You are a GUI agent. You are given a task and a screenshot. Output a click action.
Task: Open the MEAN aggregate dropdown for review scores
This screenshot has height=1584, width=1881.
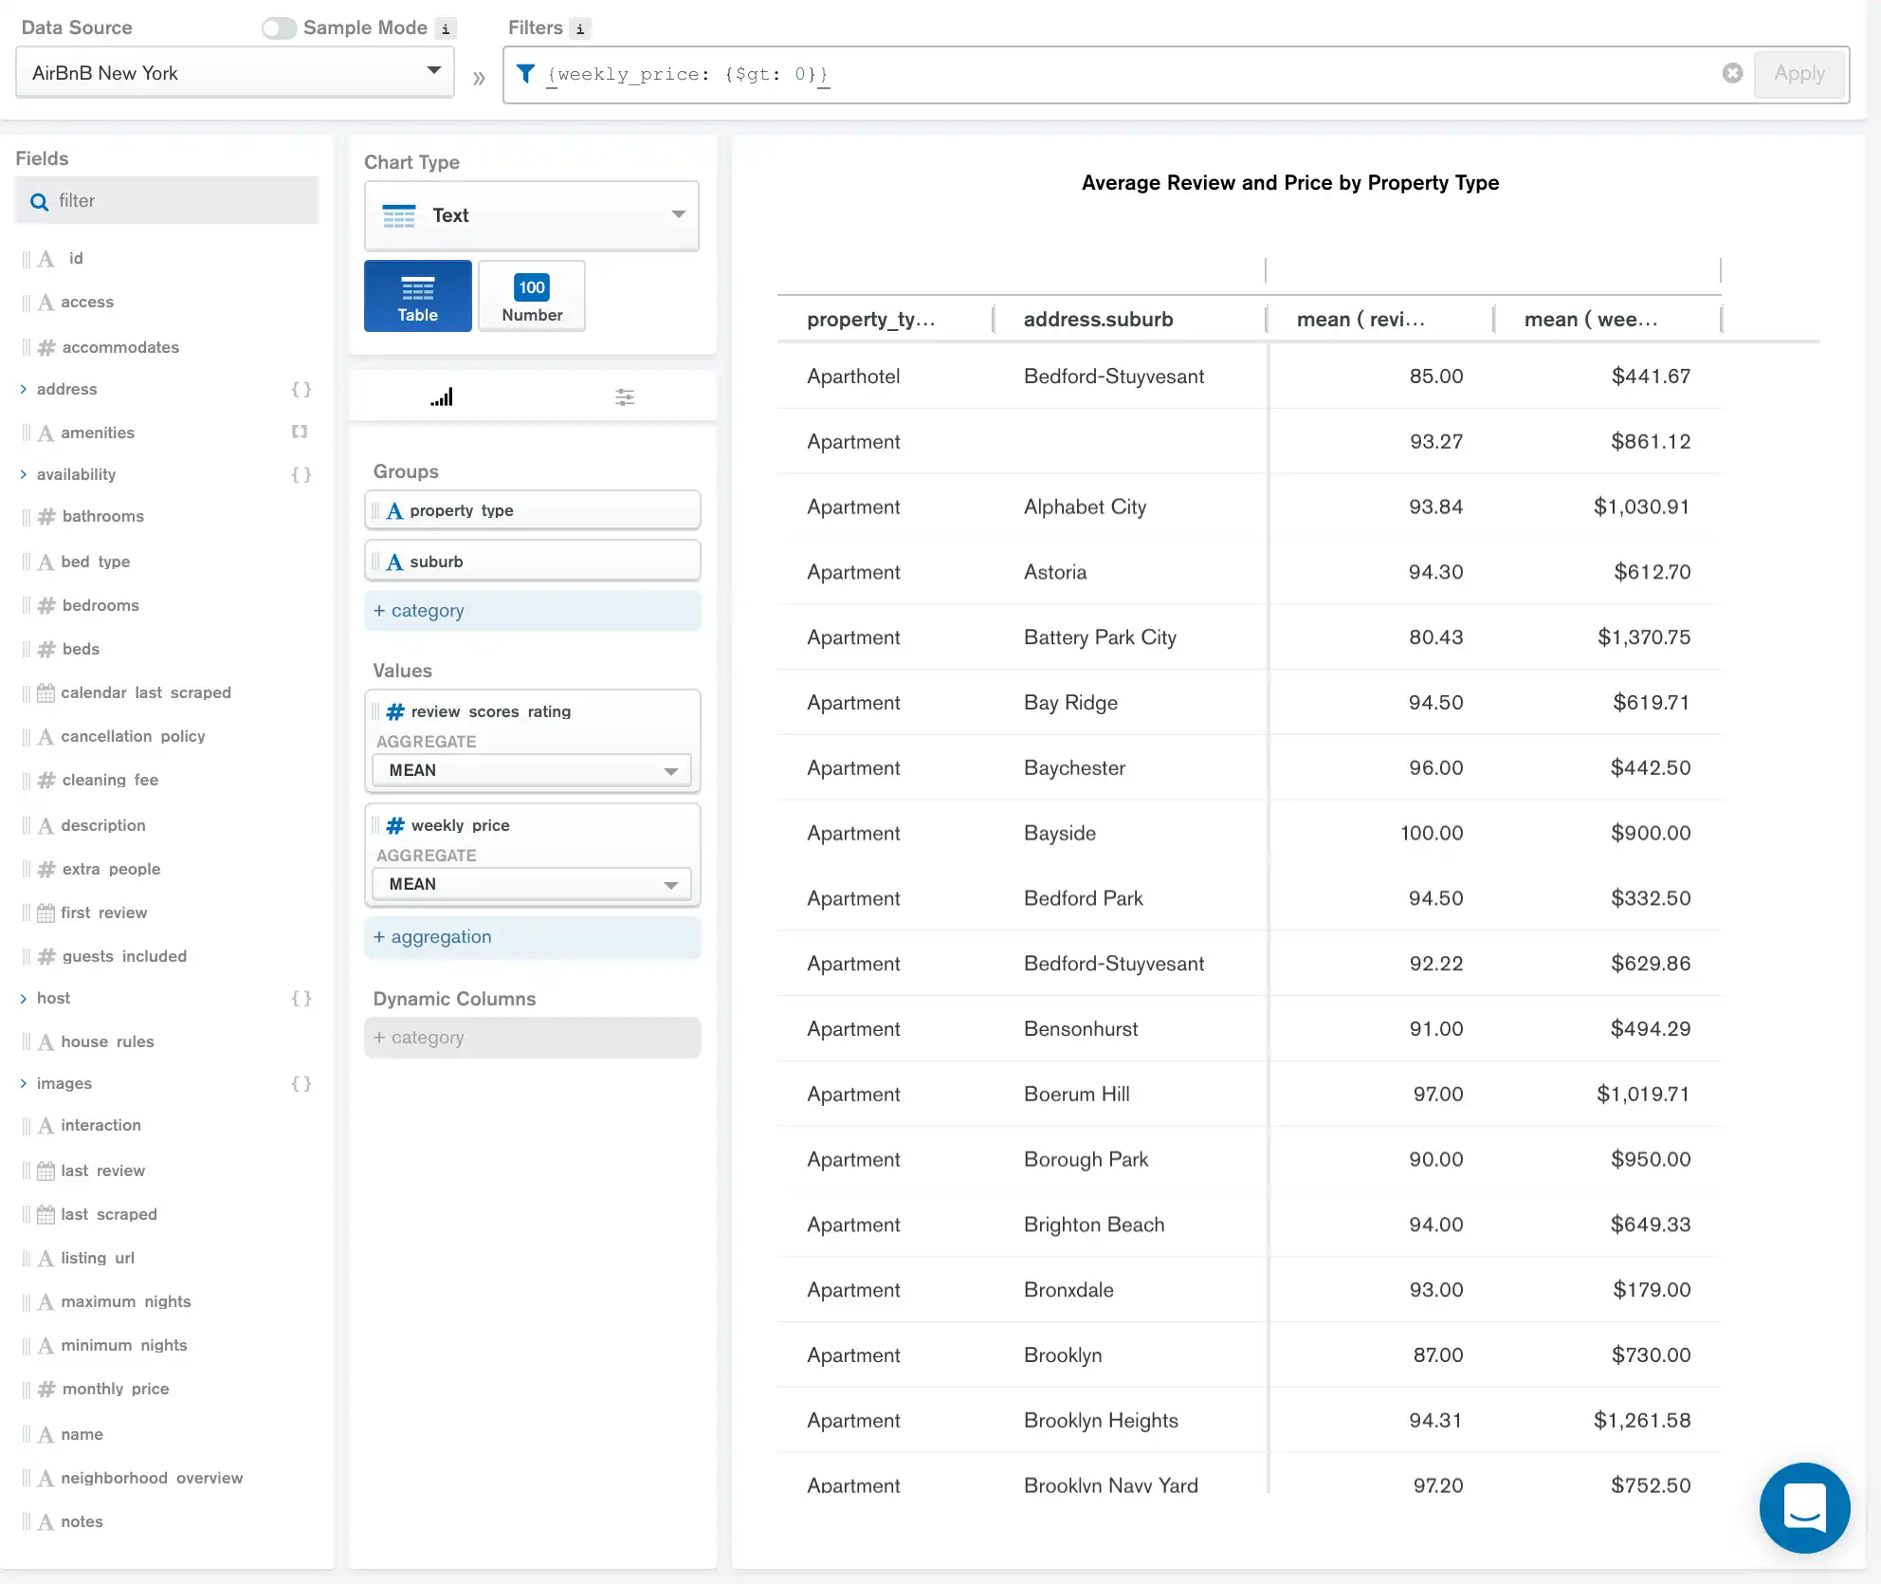pos(531,770)
